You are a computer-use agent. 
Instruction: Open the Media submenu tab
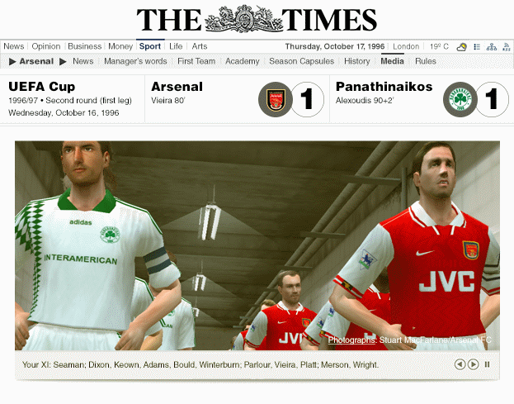[392, 61]
